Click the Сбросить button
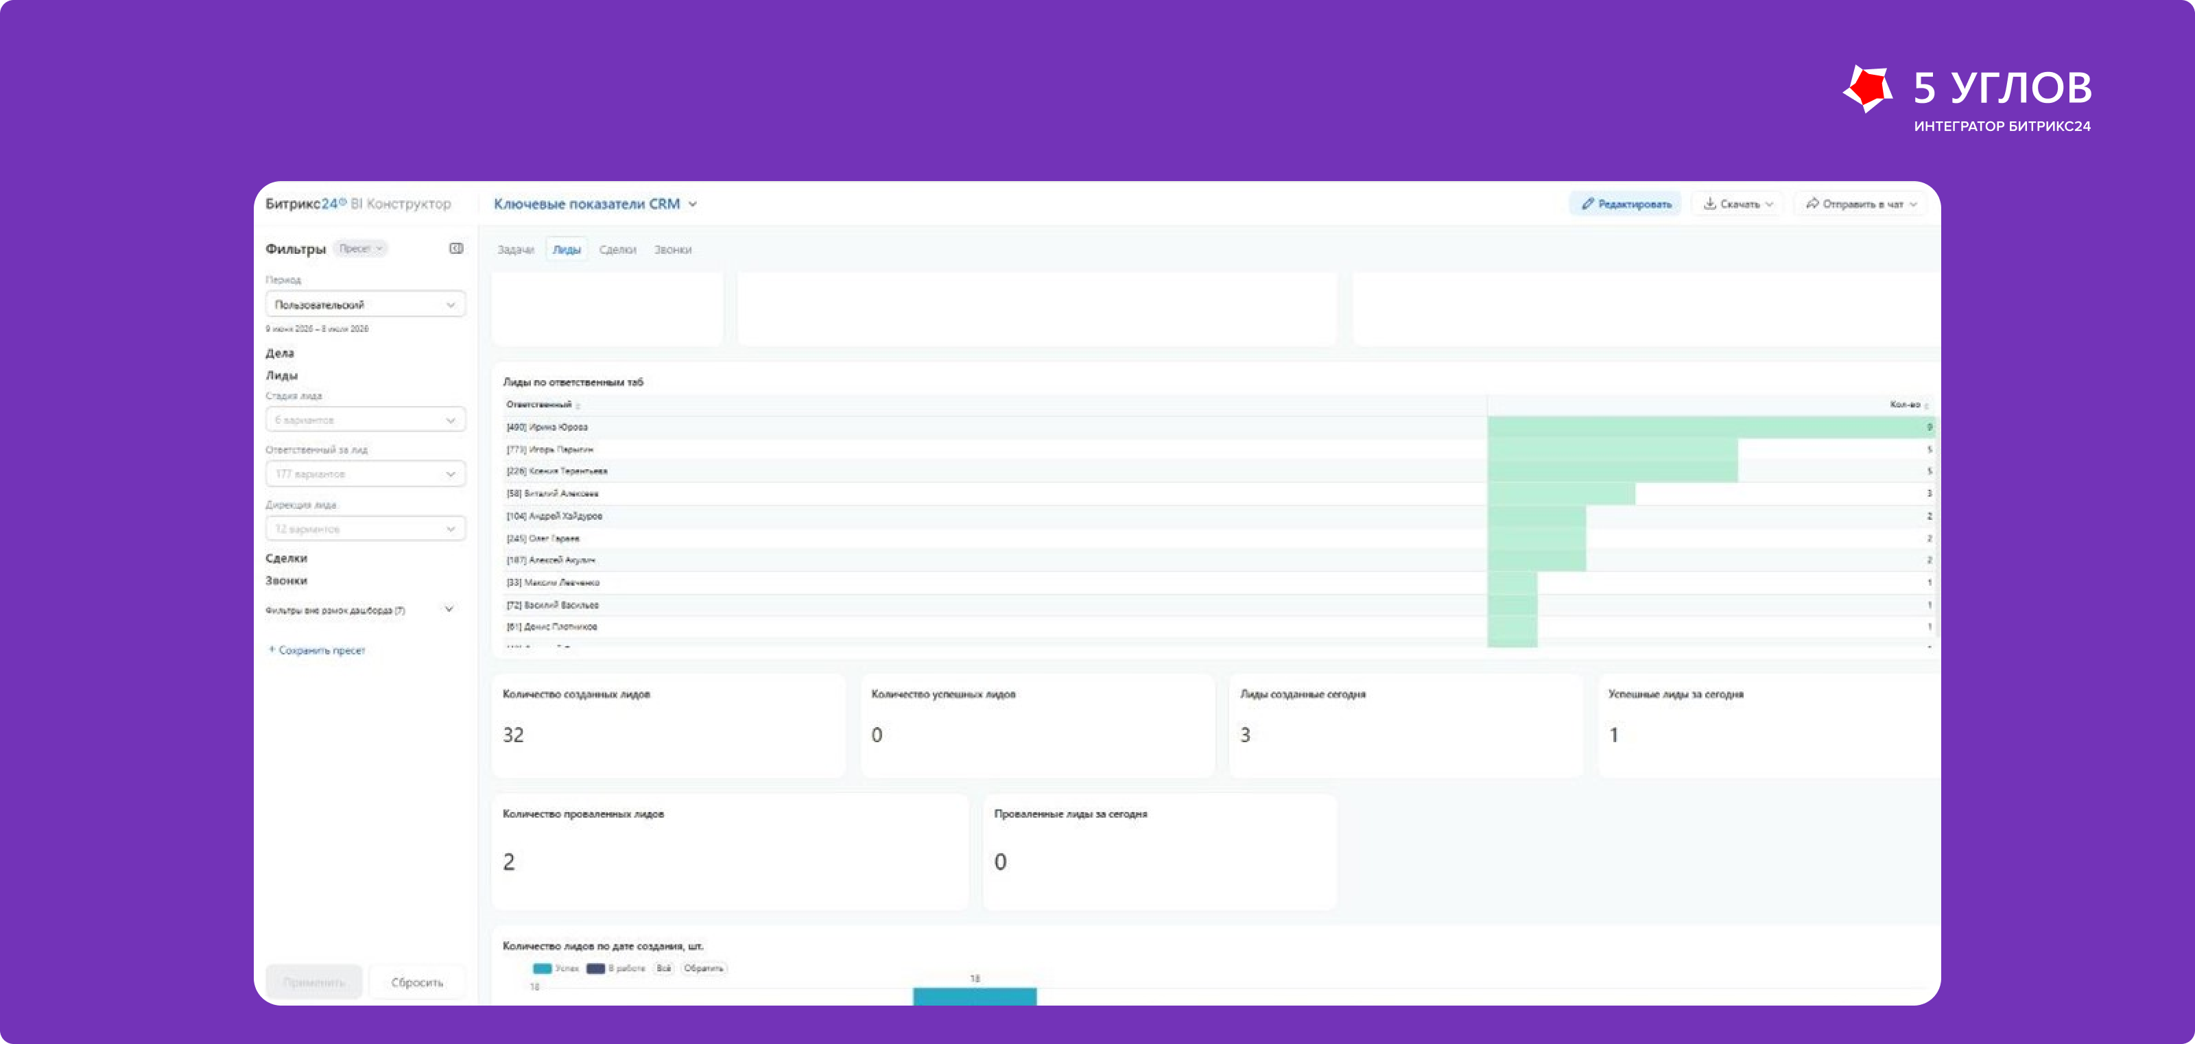 (418, 982)
